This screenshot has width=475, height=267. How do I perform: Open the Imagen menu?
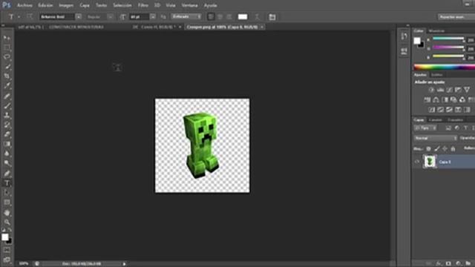(66, 5)
